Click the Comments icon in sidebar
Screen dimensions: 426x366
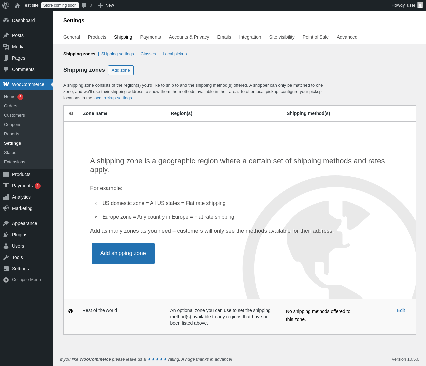6,69
